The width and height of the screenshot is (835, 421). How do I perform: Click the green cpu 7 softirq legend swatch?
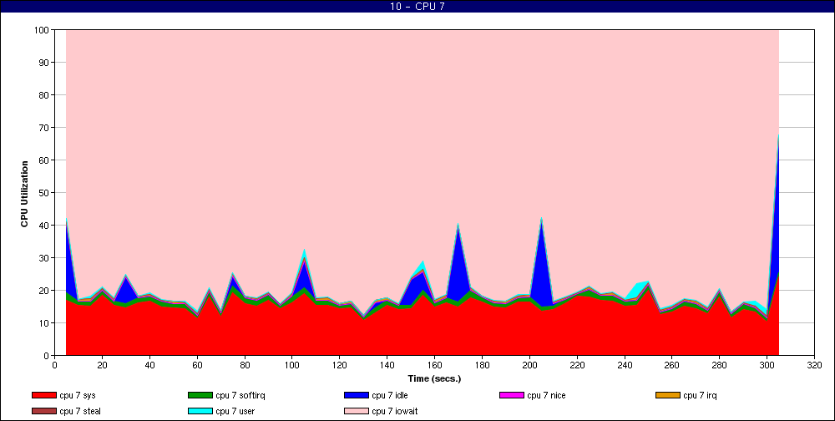tap(200, 395)
